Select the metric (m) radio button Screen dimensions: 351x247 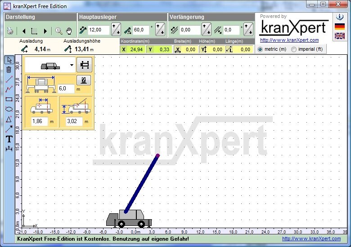(x=260, y=49)
